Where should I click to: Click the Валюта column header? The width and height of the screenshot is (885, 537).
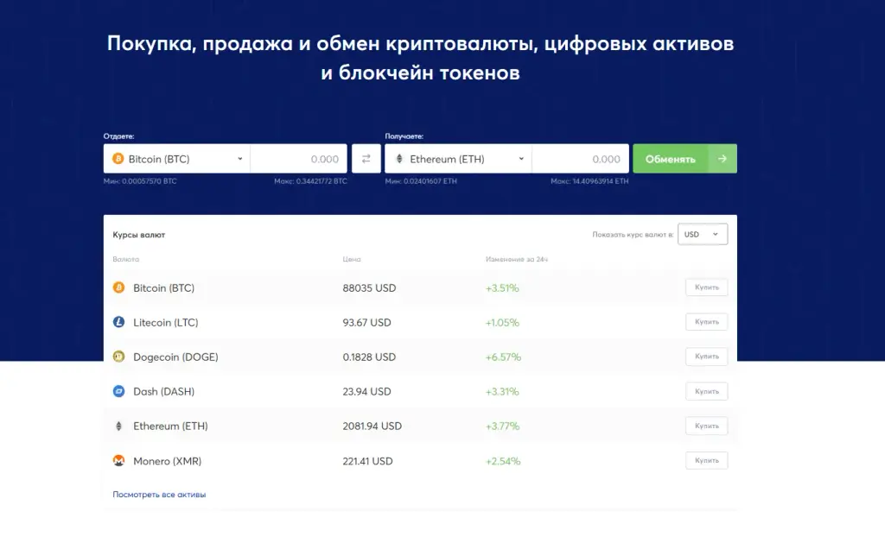[126, 259]
